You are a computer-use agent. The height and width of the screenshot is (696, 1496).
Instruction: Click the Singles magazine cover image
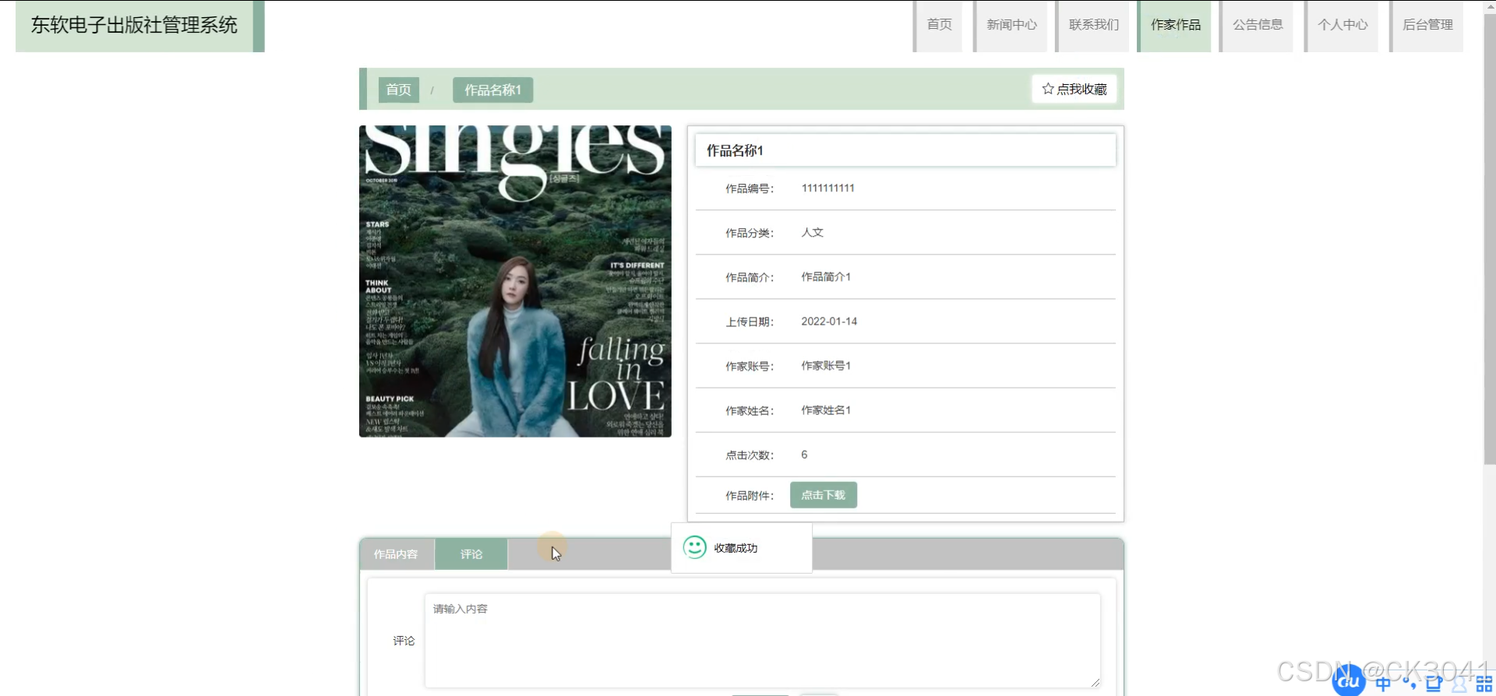[515, 281]
